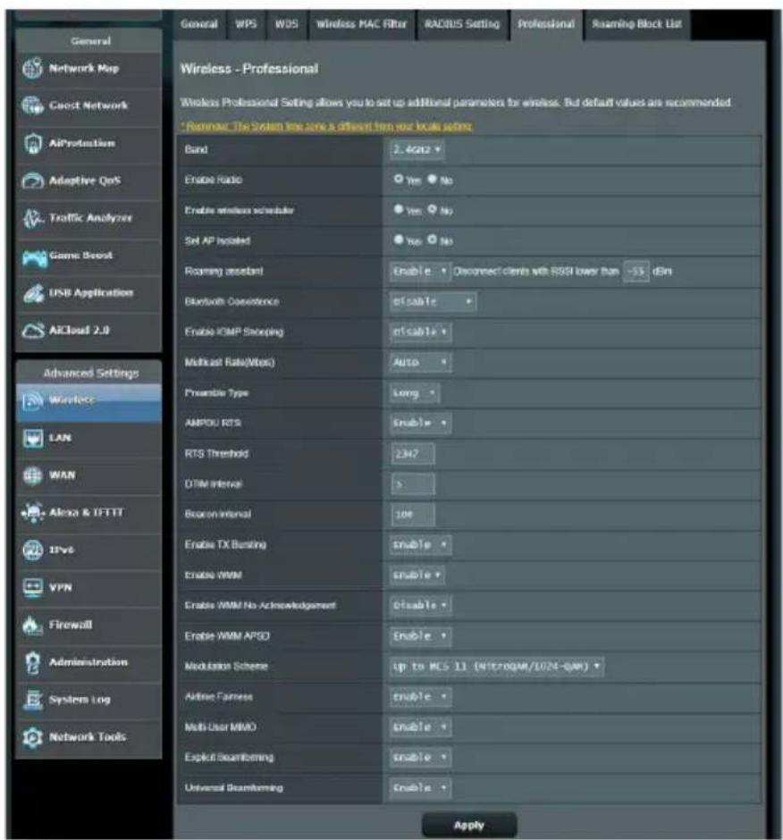Select the Wireless icon in Advanced Settings

[32, 400]
